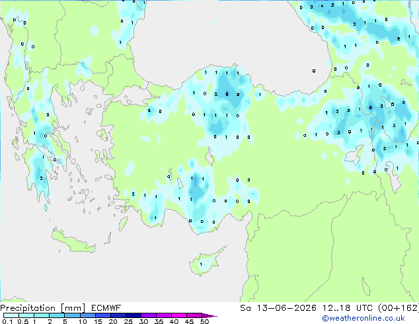Click the precipitation value 1 on Cyprus
The height and width of the screenshot is (324, 419).
coord(201,264)
